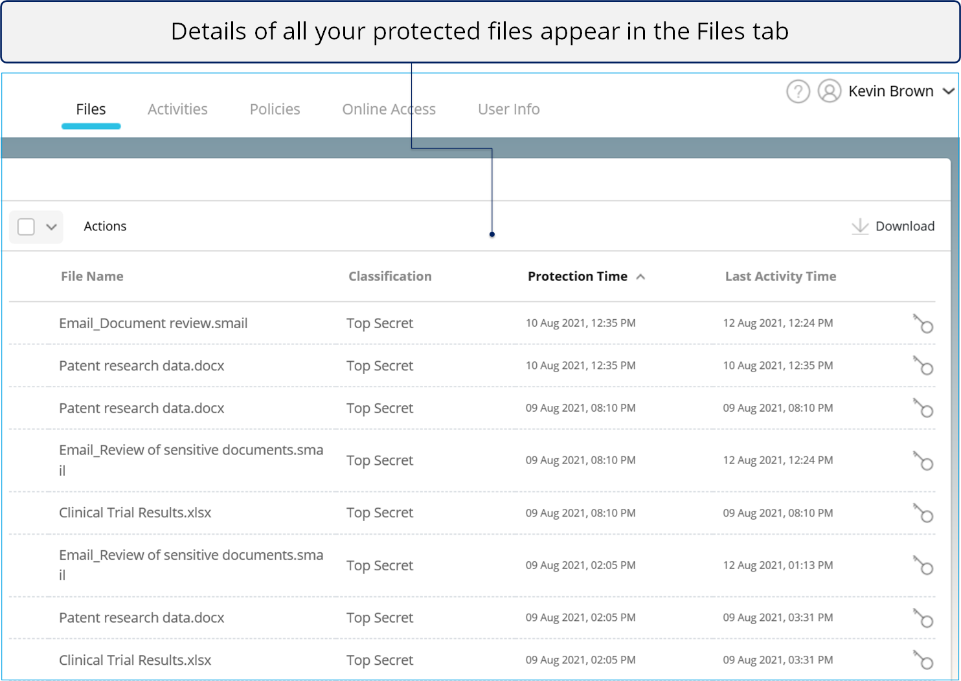Click key icon in 09 Aug 03:31 PM Patent row
The image size is (961, 681).
click(923, 618)
